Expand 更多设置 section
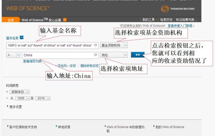Screen dimensions: 215x136 tap(15, 107)
